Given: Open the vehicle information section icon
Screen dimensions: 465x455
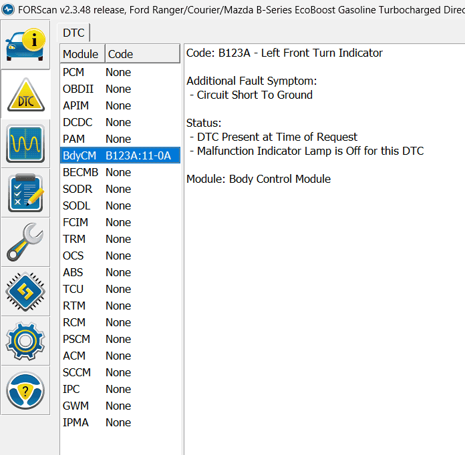Looking at the screenshot, I should (25, 45).
